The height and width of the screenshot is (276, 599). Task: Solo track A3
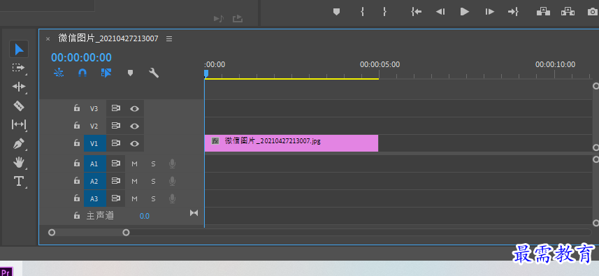(153, 198)
